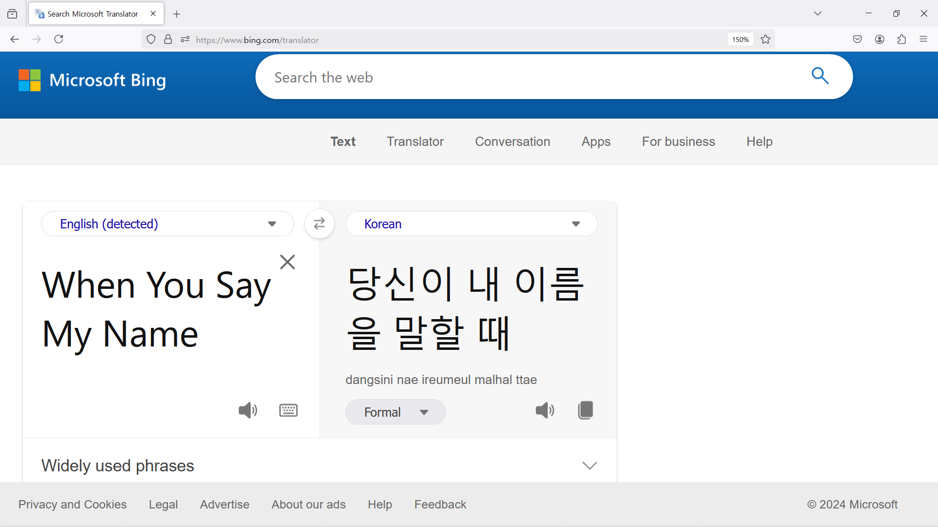Bookmark this page with star icon
938x527 pixels.
pos(766,40)
